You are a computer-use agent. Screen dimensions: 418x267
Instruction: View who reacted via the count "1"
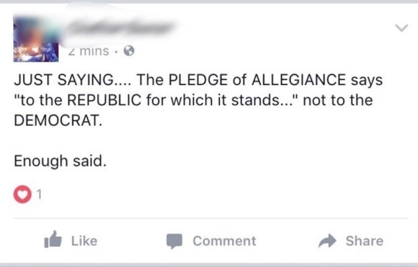tap(39, 194)
